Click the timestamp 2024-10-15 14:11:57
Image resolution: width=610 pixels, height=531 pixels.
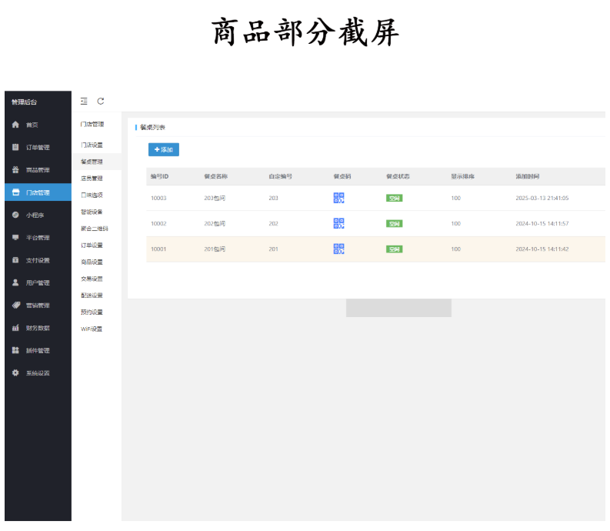coord(542,223)
